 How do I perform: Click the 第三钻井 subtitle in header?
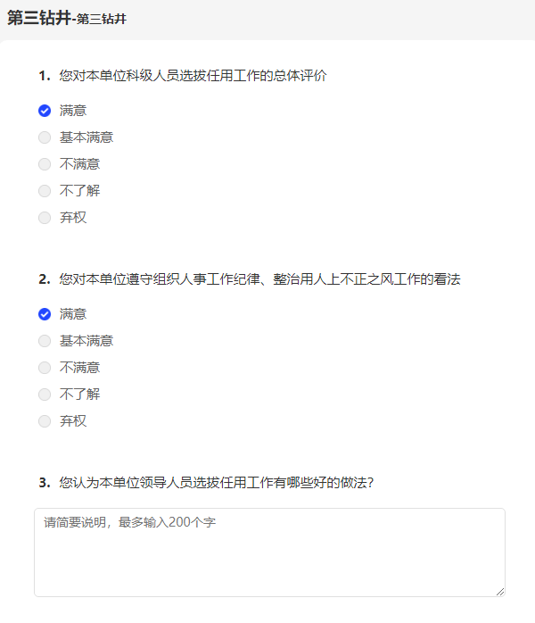click(102, 19)
